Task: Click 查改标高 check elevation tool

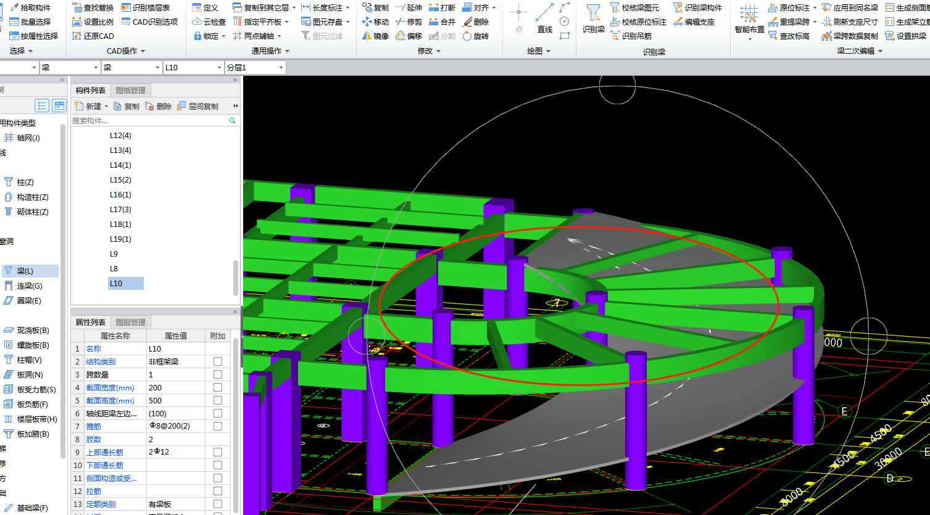Action: click(x=789, y=36)
